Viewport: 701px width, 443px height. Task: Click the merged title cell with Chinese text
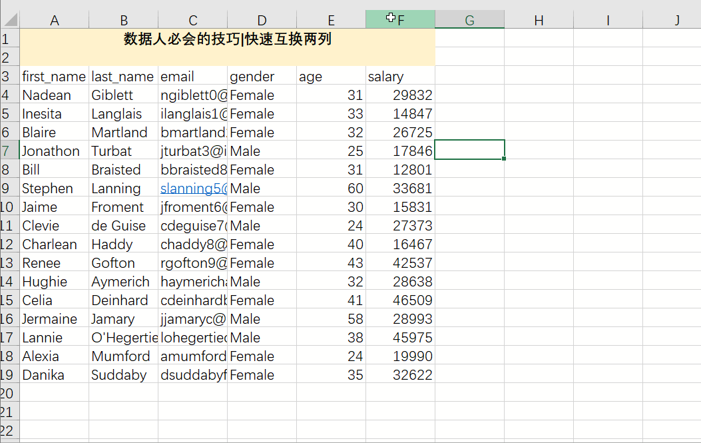(x=227, y=47)
